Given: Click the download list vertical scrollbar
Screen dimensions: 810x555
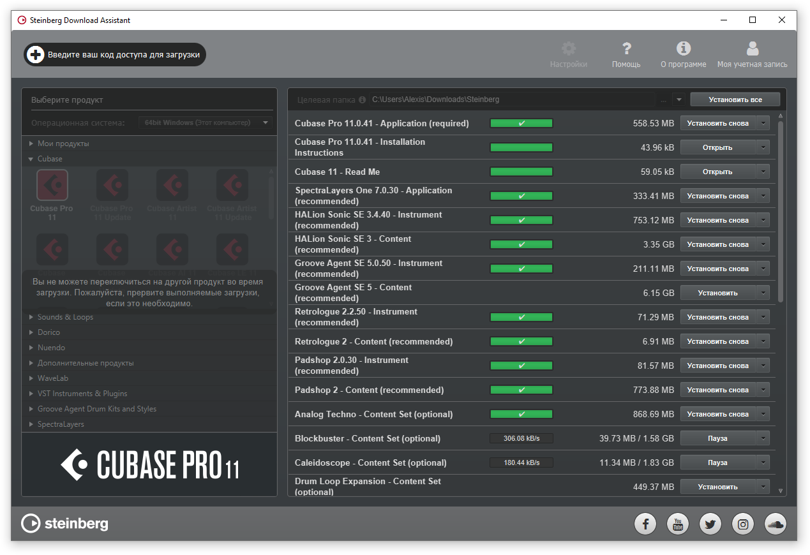Looking at the screenshot, I should [x=781, y=212].
